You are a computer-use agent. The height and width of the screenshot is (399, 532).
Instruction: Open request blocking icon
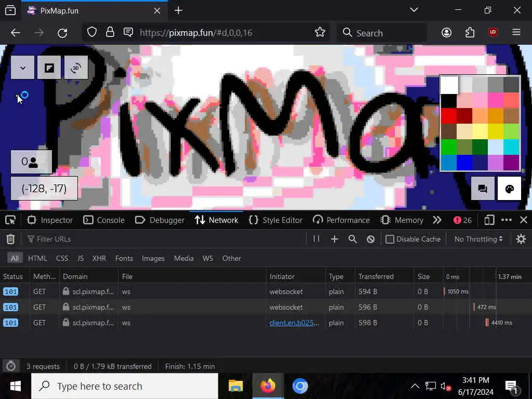(370, 239)
